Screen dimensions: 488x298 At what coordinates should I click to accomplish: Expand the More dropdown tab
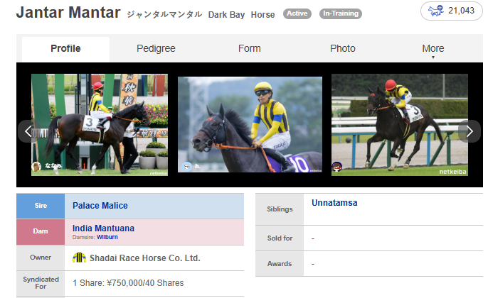(x=433, y=49)
